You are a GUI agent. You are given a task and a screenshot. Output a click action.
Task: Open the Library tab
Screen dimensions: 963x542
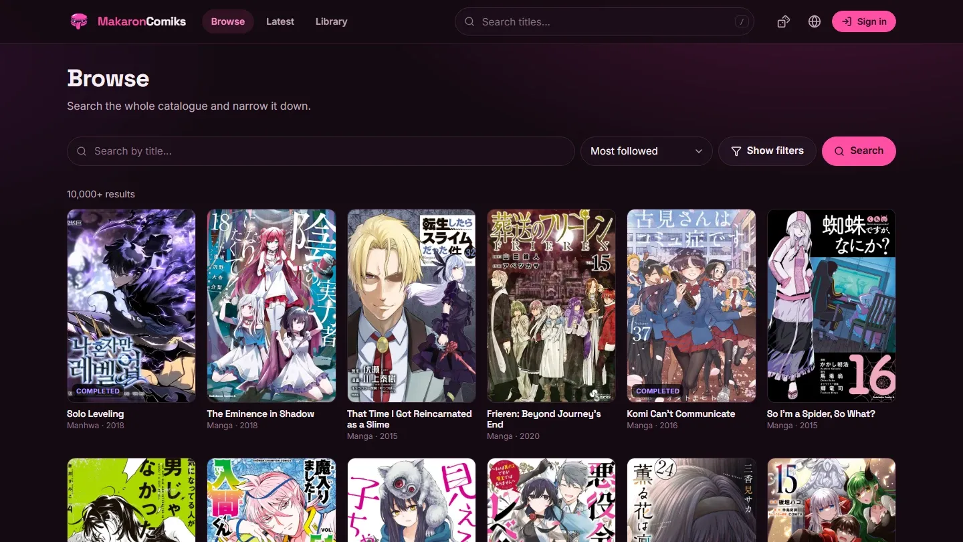point(331,21)
